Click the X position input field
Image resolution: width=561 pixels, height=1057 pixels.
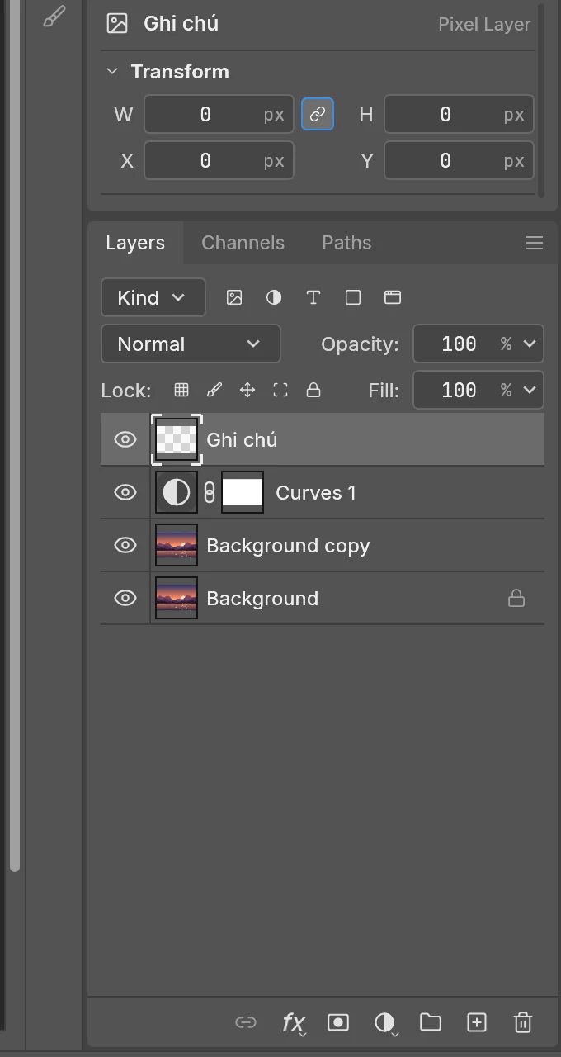(x=219, y=160)
